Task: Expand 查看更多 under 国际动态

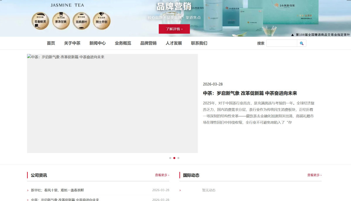Action: pyautogui.click(x=314, y=175)
